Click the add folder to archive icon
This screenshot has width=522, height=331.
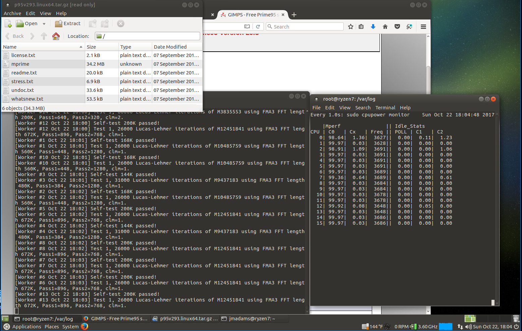105,23
